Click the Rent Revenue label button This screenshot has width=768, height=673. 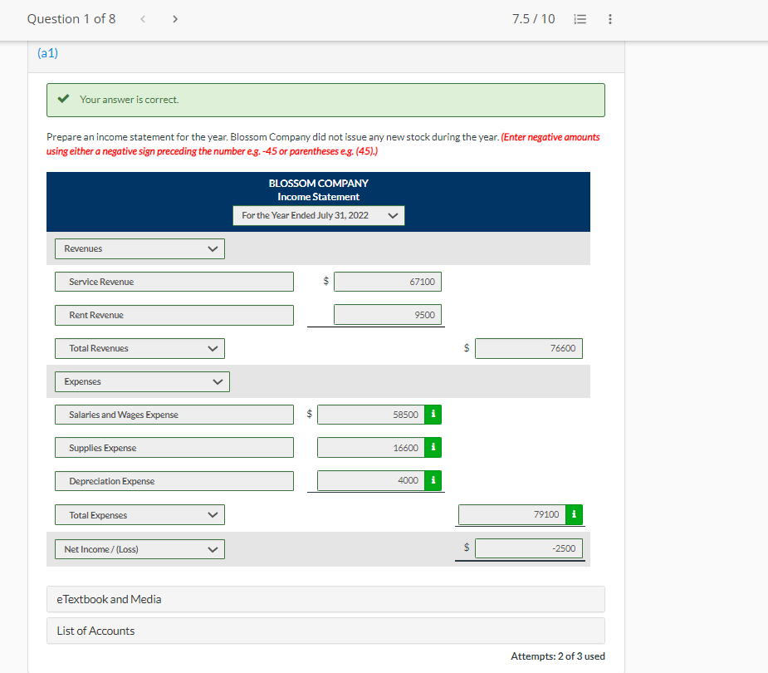pyautogui.click(x=174, y=314)
